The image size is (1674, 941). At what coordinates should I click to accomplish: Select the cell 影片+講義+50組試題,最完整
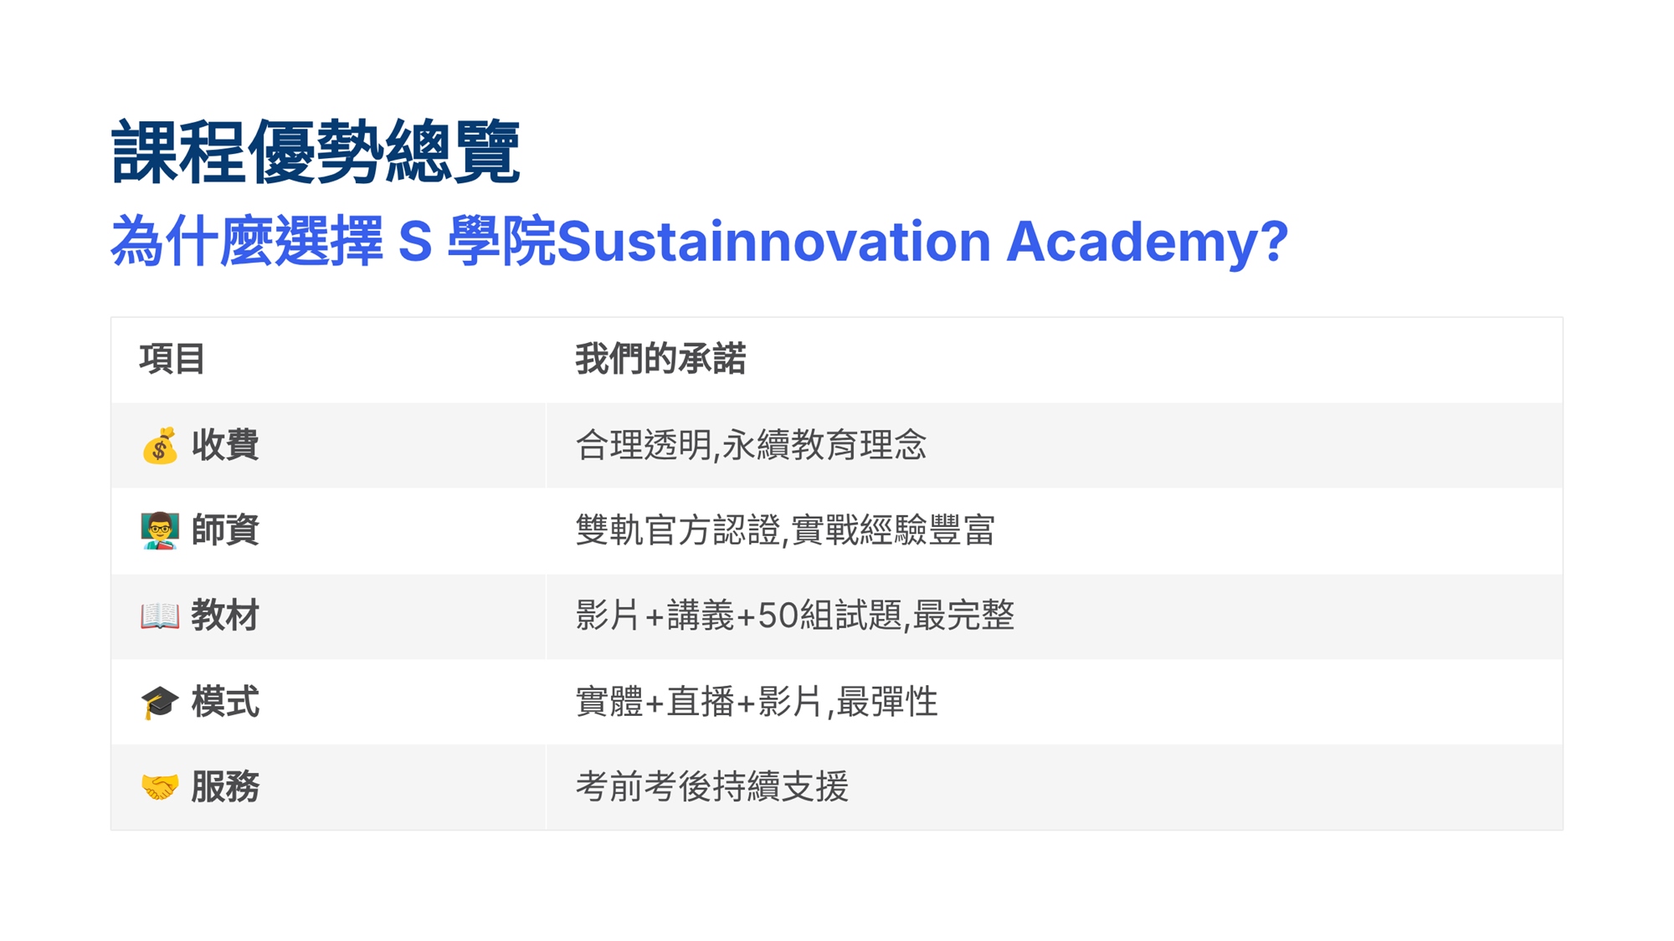pyautogui.click(x=795, y=616)
